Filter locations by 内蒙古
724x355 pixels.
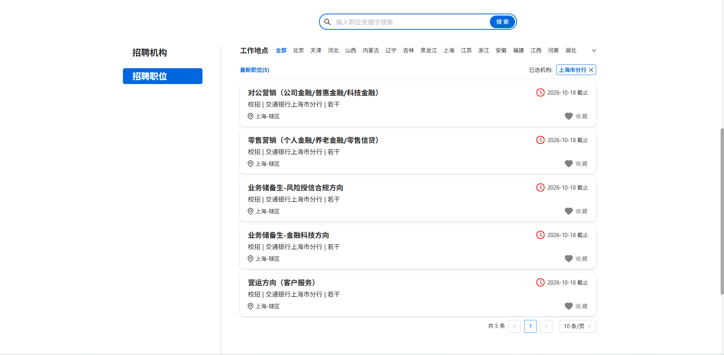coord(371,50)
